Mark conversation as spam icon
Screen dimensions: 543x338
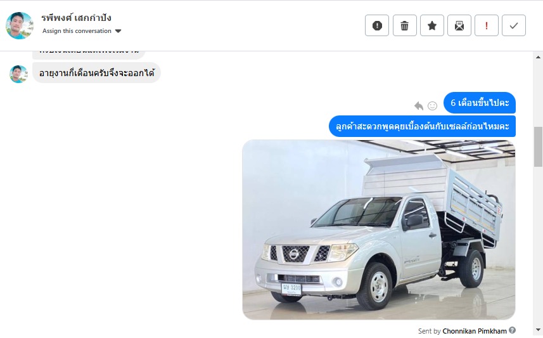click(x=377, y=25)
